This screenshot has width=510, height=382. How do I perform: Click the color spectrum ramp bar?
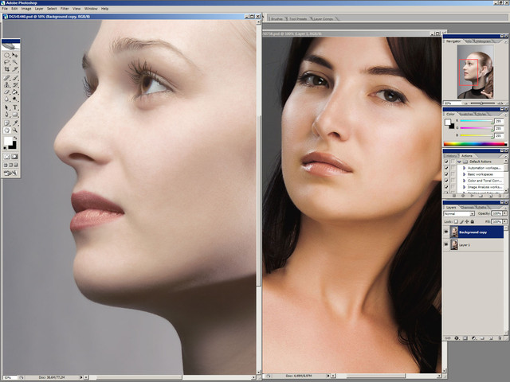click(475, 143)
